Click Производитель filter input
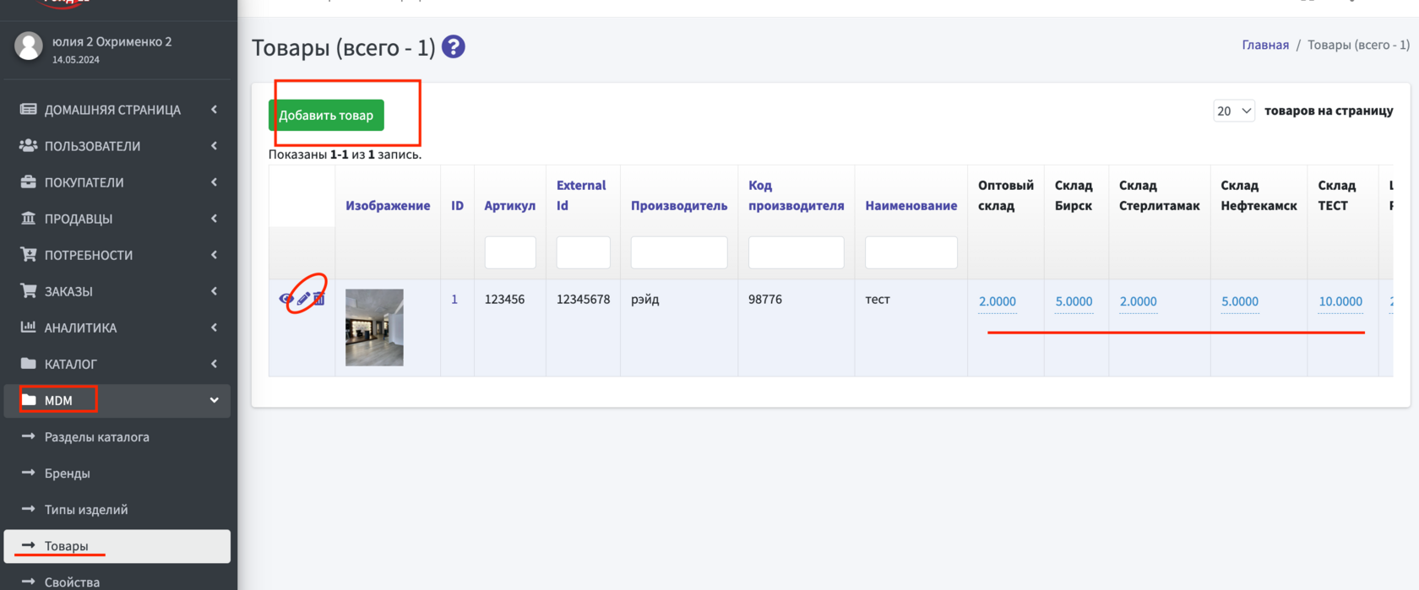This screenshot has height=590, width=1419. (679, 252)
